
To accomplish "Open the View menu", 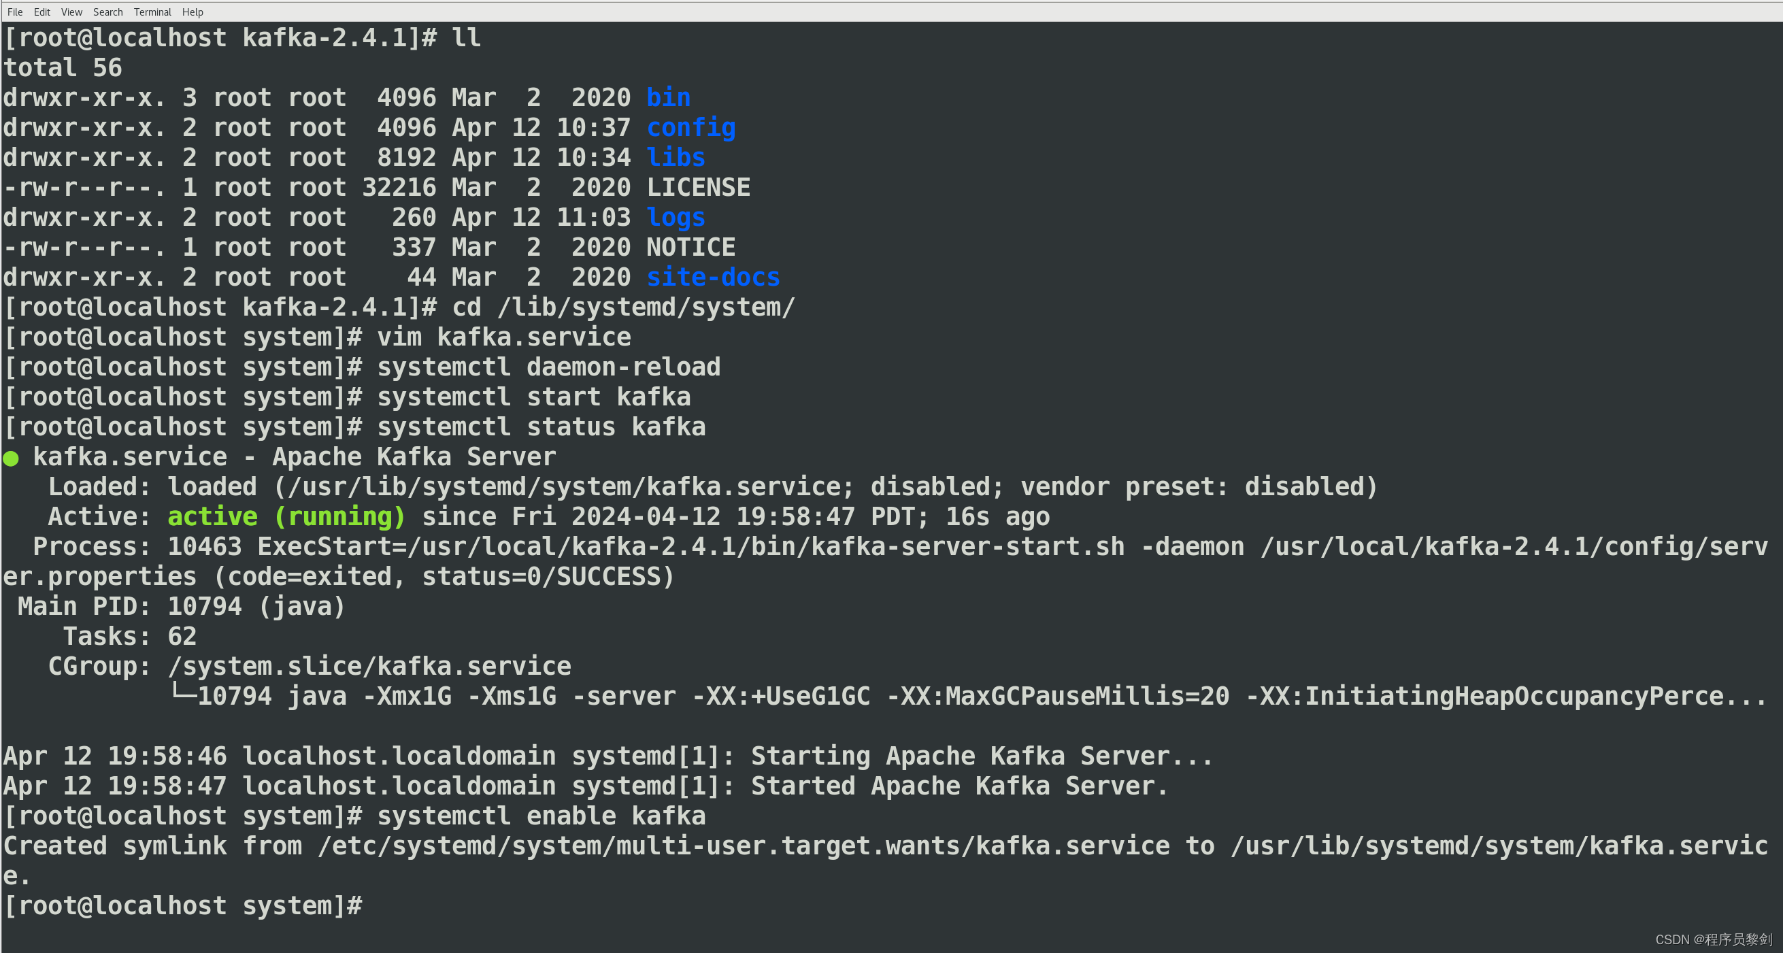I will (71, 11).
